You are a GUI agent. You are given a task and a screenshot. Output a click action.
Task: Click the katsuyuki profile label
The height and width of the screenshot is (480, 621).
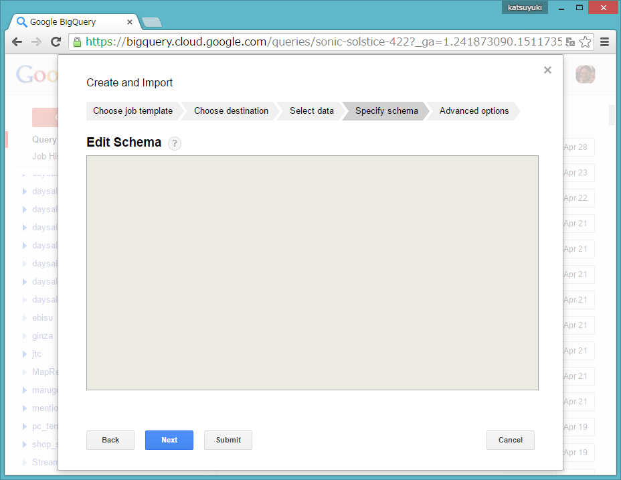[525, 7]
